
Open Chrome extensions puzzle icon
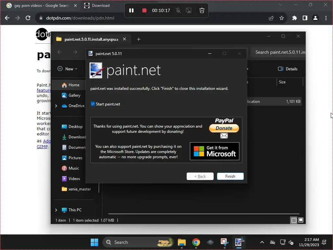(295, 18)
